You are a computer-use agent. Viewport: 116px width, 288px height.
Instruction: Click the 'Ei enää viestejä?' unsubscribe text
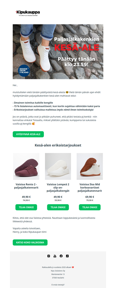click(x=58, y=285)
